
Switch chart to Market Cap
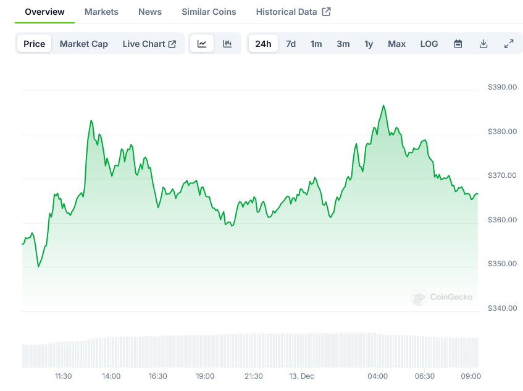point(83,44)
